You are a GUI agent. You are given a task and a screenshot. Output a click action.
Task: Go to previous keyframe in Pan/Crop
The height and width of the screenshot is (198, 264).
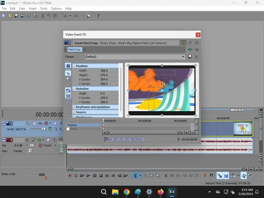118,139
